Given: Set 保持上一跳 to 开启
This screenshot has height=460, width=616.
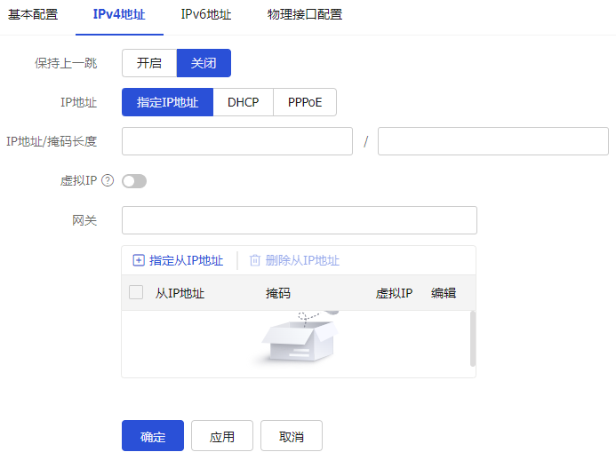Looking at the screenshot, I should point(149,63).
